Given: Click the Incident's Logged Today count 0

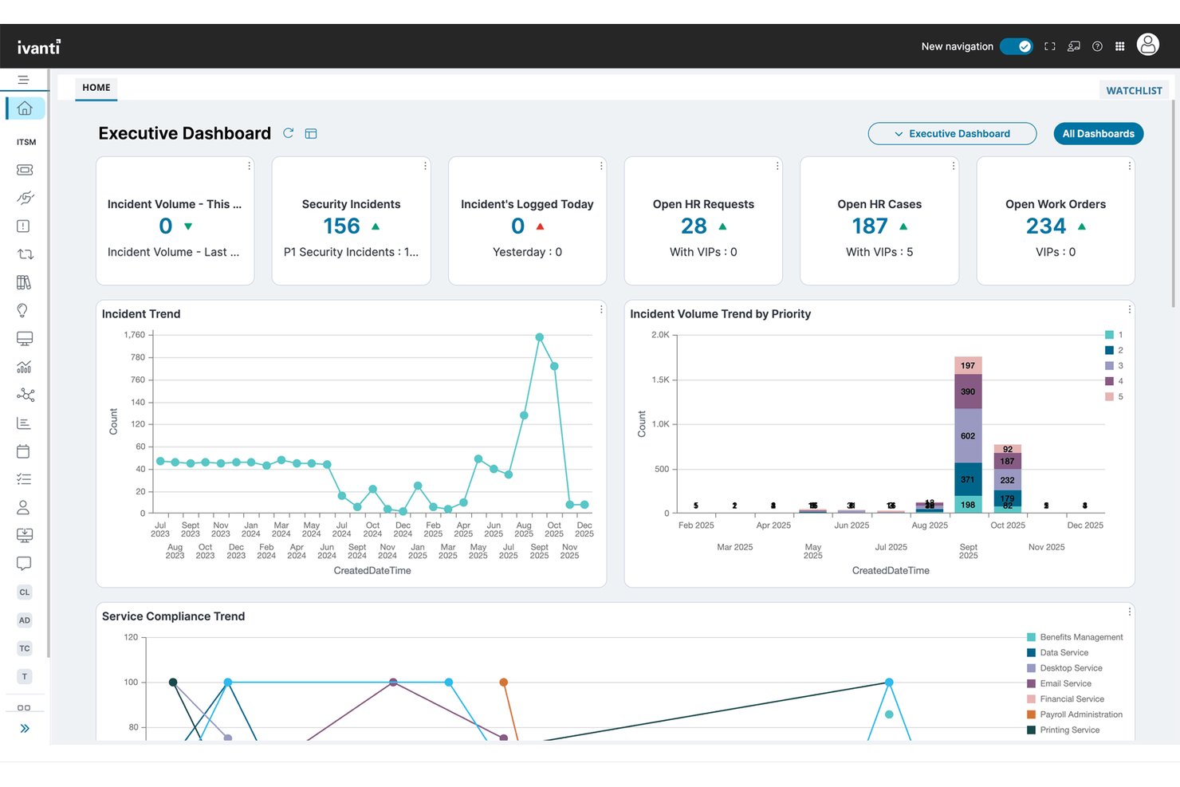Looking at the screenshot, I should [x=518, y=226].
